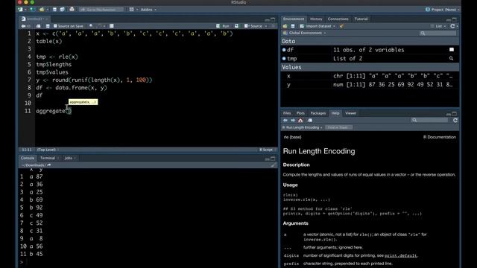Image resolution: width=477 pixels, height=268 pixels.
Task: Click the Find/Replace magnifier icon in editor
Action: click(x=91, y=26)
